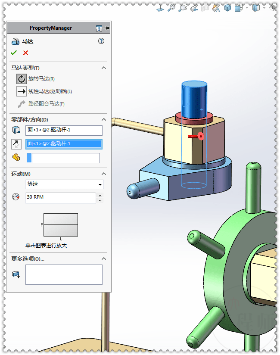Image resolution: width=280 pixels, height=355 pixels.
Task: Click the speedometer speed icon
Action: tap(16, 196)
